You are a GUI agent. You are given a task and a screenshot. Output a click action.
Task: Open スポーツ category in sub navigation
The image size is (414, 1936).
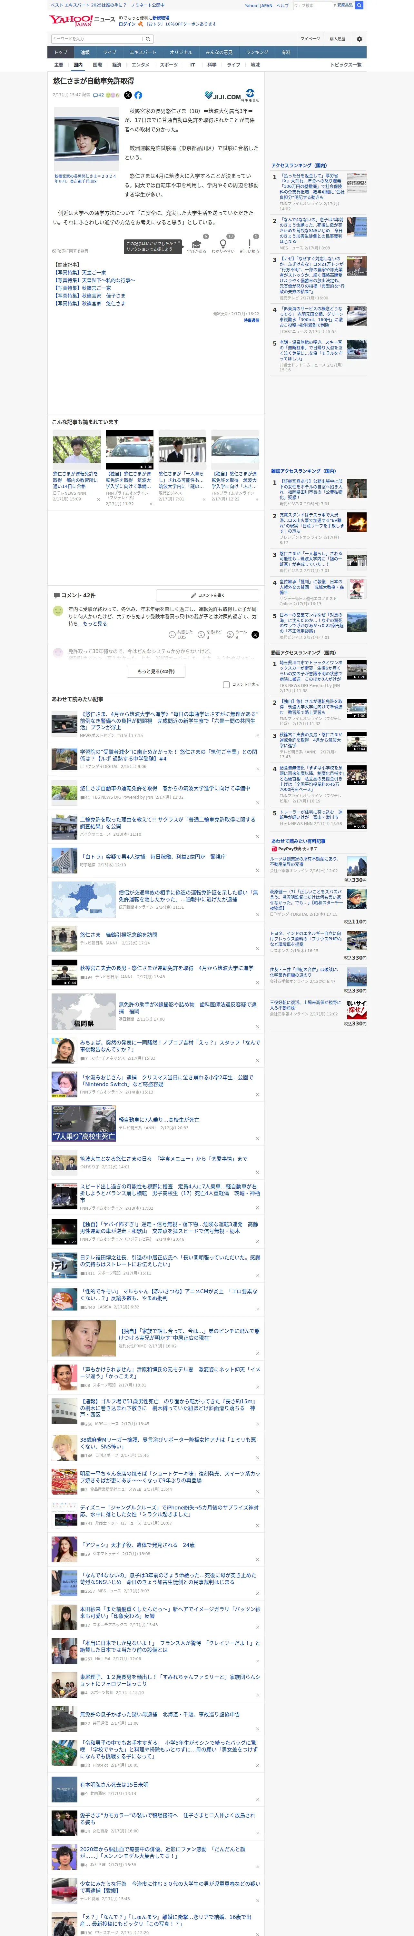point(169,65)
